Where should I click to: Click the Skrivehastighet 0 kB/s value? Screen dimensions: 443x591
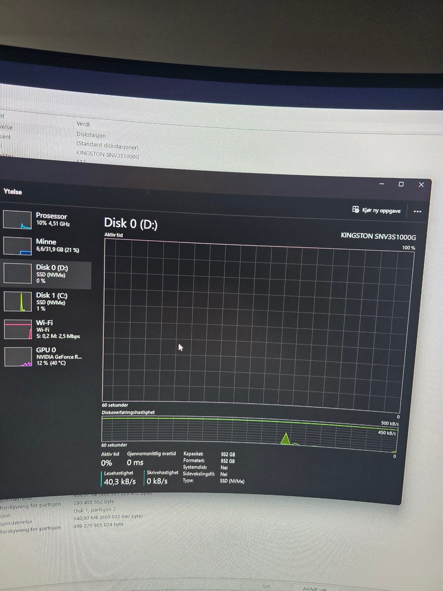click(x=157, y=481)
